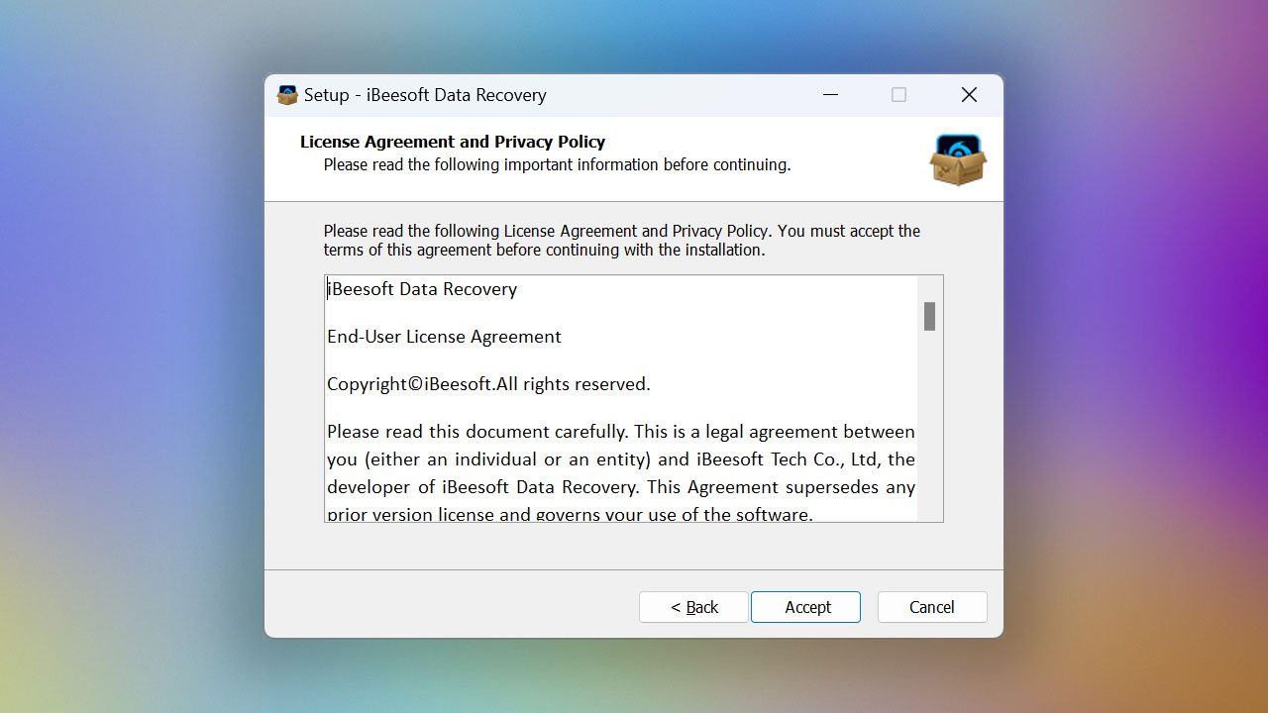
Task: Click the Copyright©iBeesoft line
Action: [488, 384]
